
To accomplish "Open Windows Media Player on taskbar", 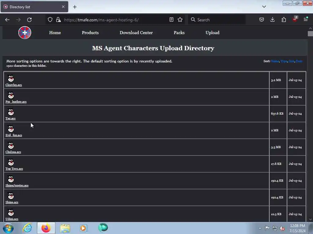I will click(83, 228).
